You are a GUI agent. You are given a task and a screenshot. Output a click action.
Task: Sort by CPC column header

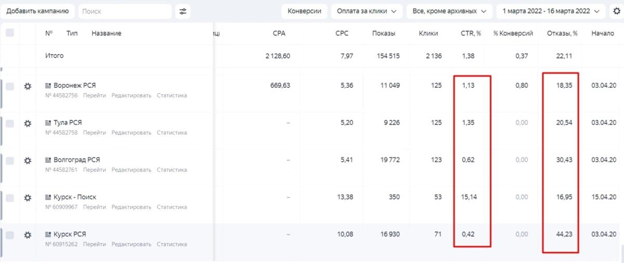pyautogui.click(x=342, y=33)
